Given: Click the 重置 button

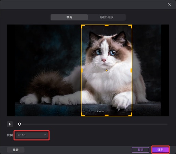Looking at the screenshot, I should point(16,150).
